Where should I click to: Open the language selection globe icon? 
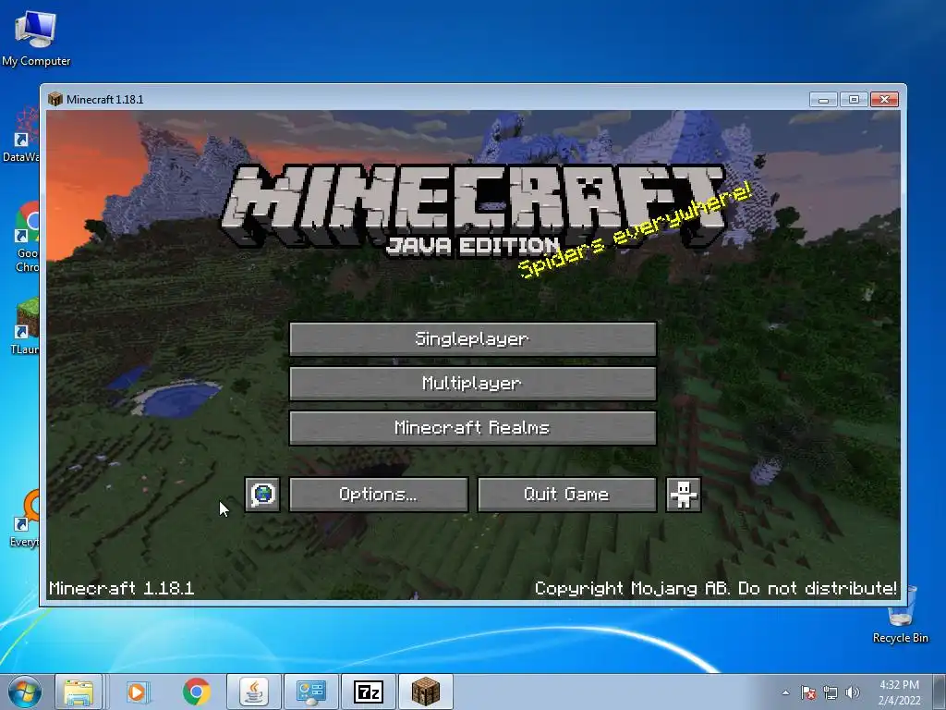[x=262, y=495]
